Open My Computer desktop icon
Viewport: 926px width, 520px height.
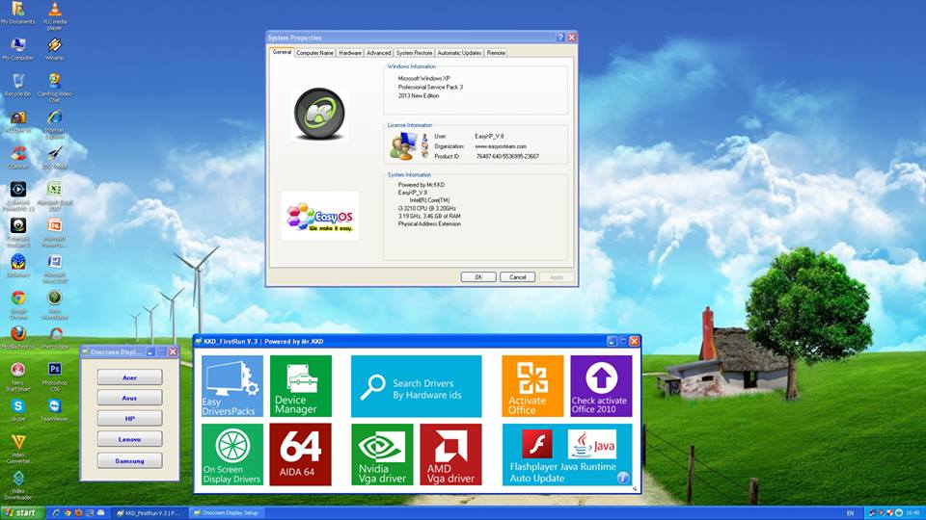(17, 49)
